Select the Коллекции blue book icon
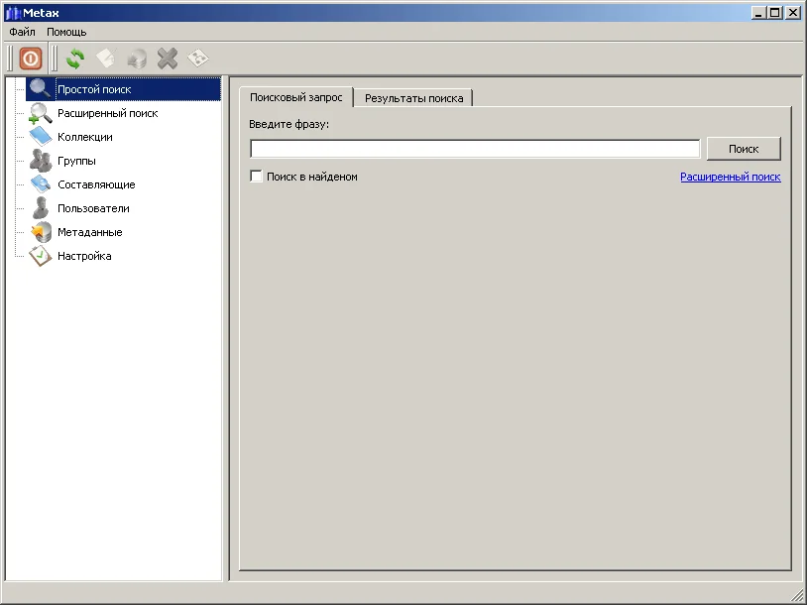 (41, 137)
